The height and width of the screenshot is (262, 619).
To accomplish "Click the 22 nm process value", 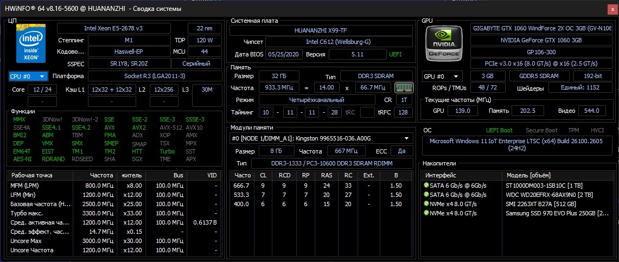I will coord(205,28).
